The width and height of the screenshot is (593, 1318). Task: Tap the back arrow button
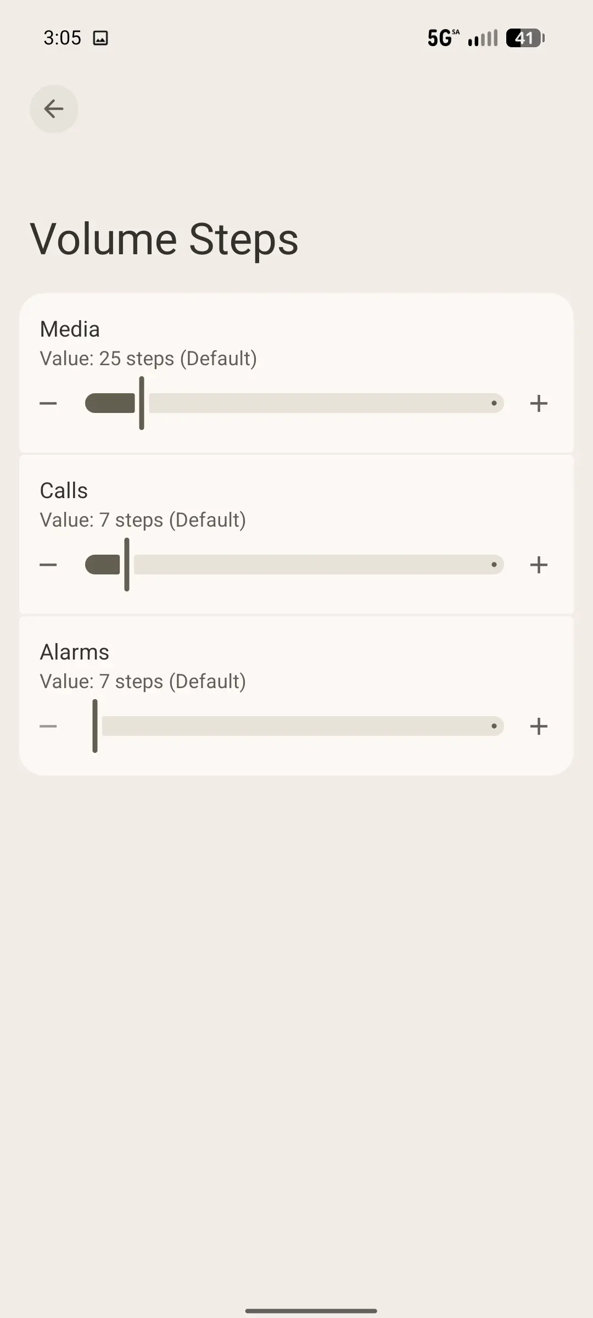point(54,109)
